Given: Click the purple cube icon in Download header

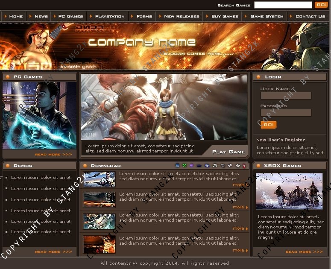Looking at the screenshot, I should [191, 166].
